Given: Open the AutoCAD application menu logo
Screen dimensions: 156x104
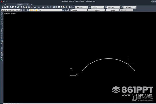Looking at the screenshot, I should [2, 1].
